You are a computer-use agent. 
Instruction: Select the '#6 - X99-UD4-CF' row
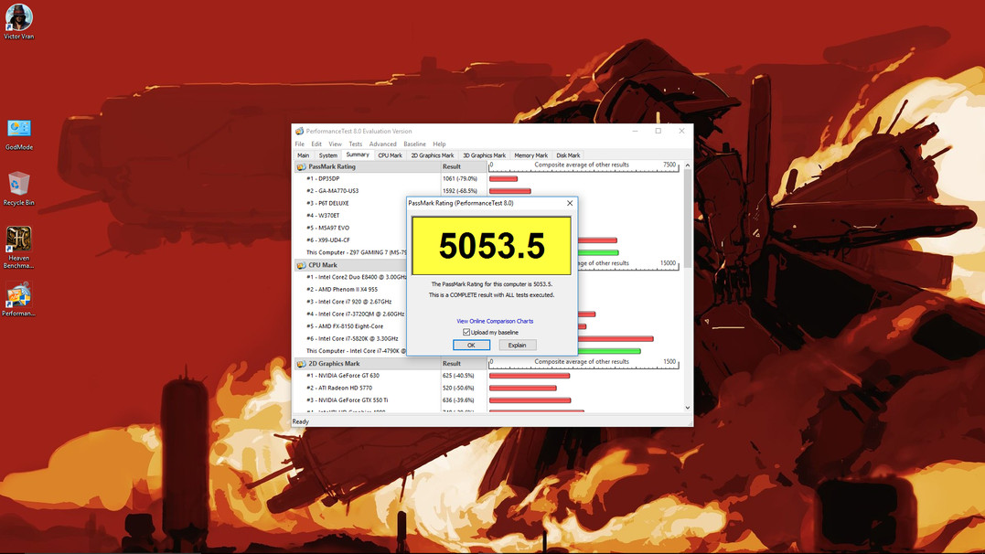(x=350, y=240)
